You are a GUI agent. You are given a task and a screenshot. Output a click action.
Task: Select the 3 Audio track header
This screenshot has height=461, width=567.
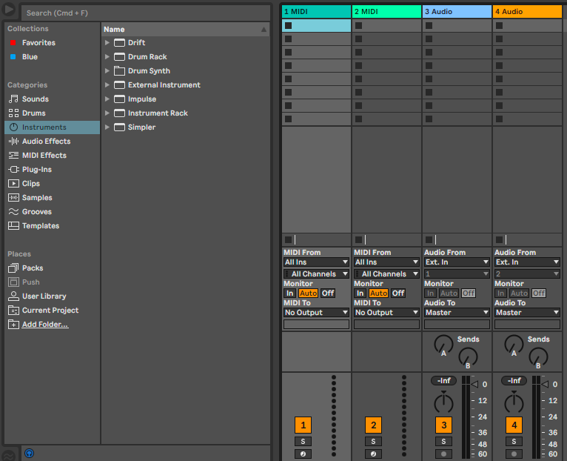point(457,12)
